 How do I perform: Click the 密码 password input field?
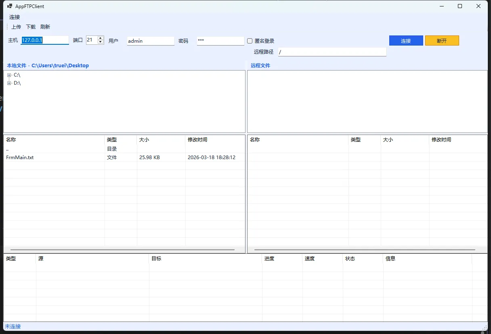tap(220, 41)
